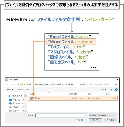Refresh the folder view
The height and width of the screenshot is (127, 124).
[x=84, y=85]
